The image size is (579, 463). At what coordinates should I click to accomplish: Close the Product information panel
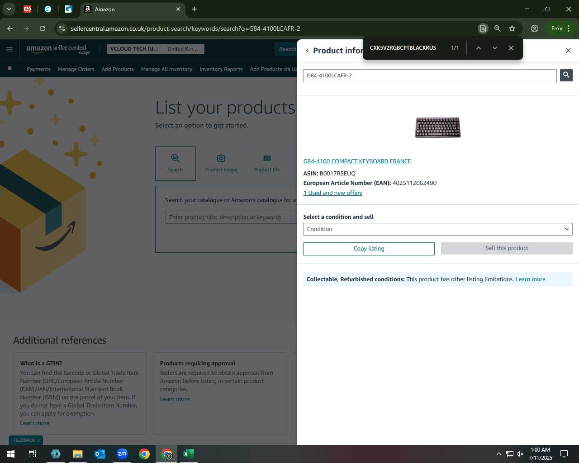(569, 50)
